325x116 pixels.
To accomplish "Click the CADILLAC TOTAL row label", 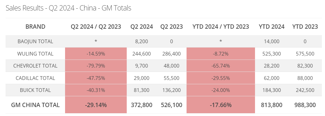I will click(x=35, y=78).
